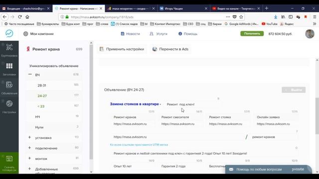Open the Заголовки sidebar section
This screenshot has height=179, width=319.
9,69
